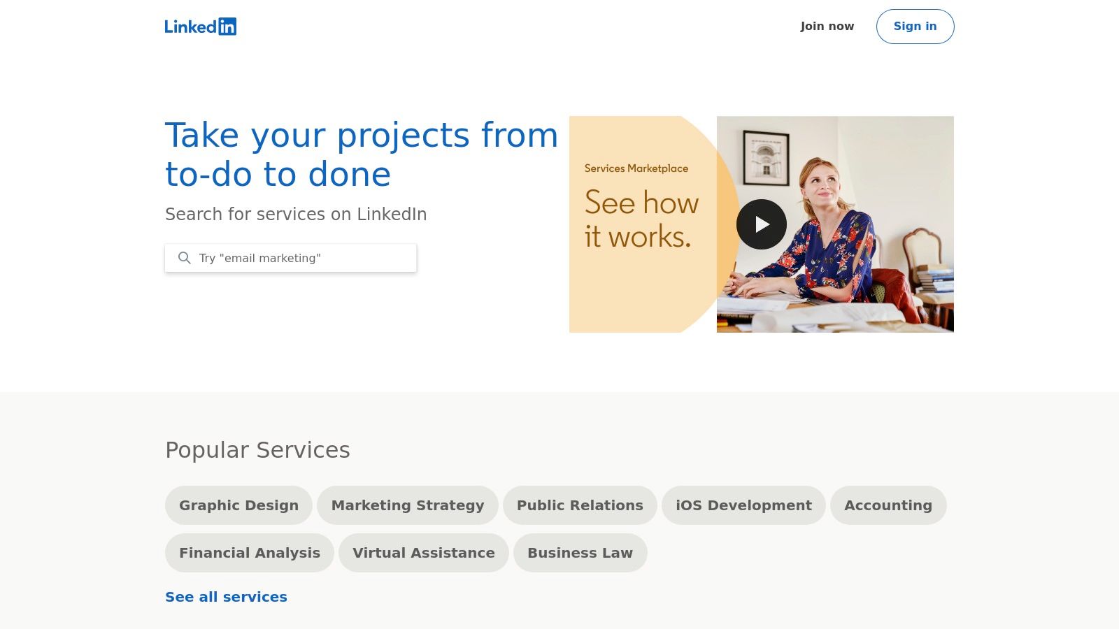Play the Services Marketplace promo video
Screen dimensions: 1119x629
(x=762, y=224)
